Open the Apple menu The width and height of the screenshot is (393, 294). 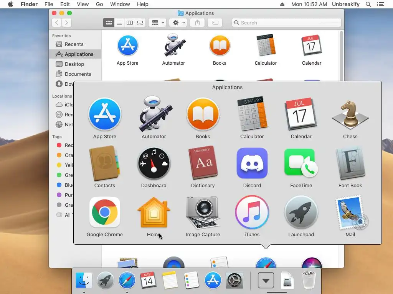[x=10, y=4]
